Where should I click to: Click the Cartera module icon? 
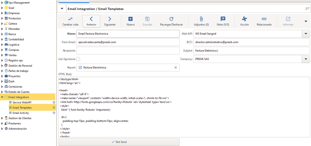coord(6,24)
